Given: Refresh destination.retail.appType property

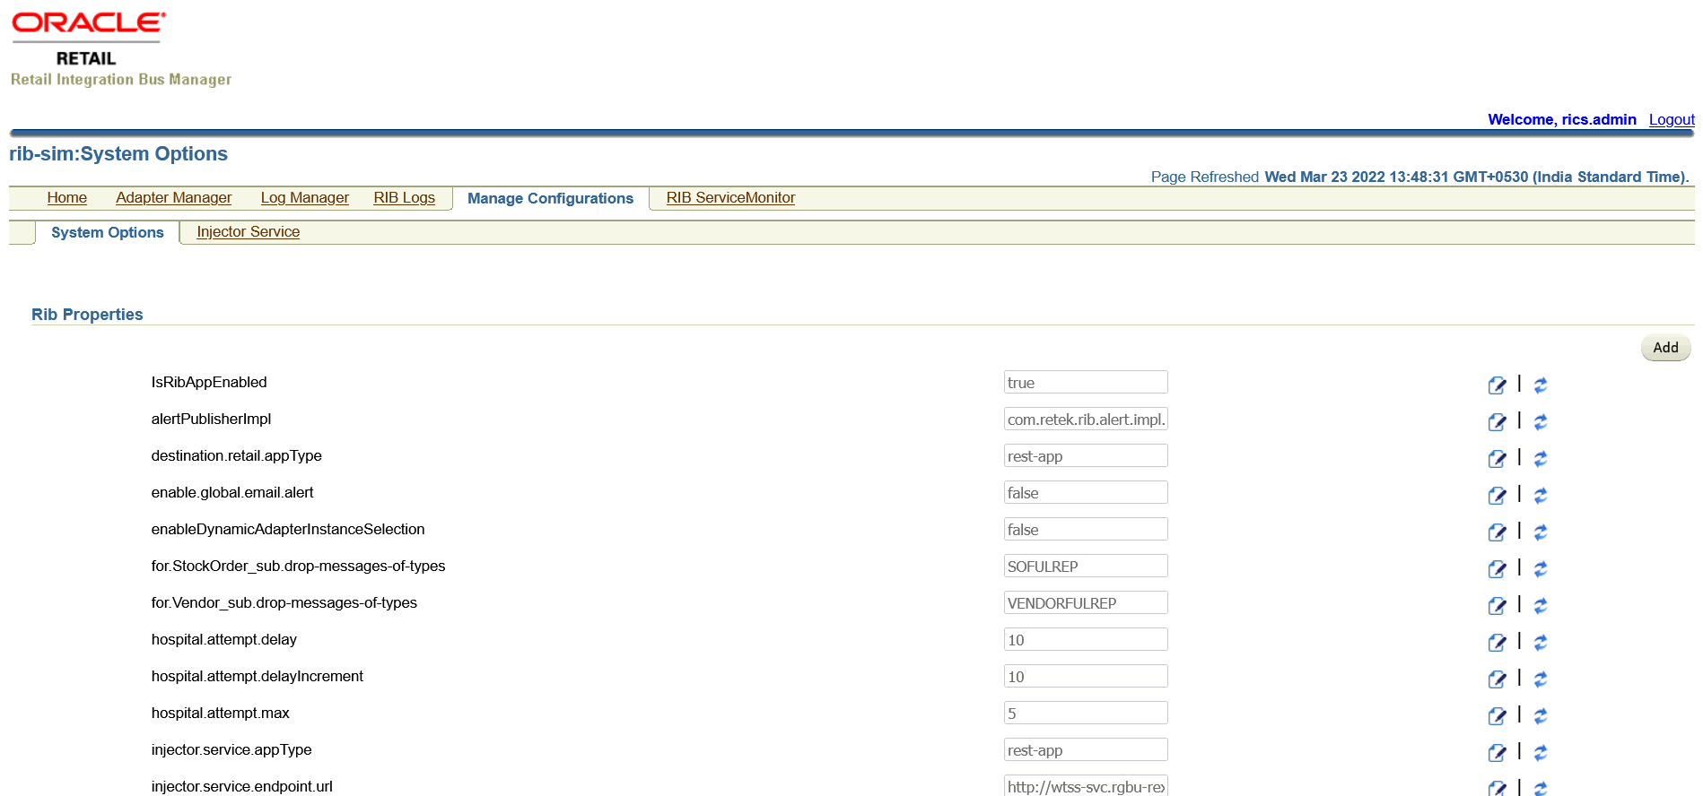Looking at the screenshot, I should point(1541,459).
